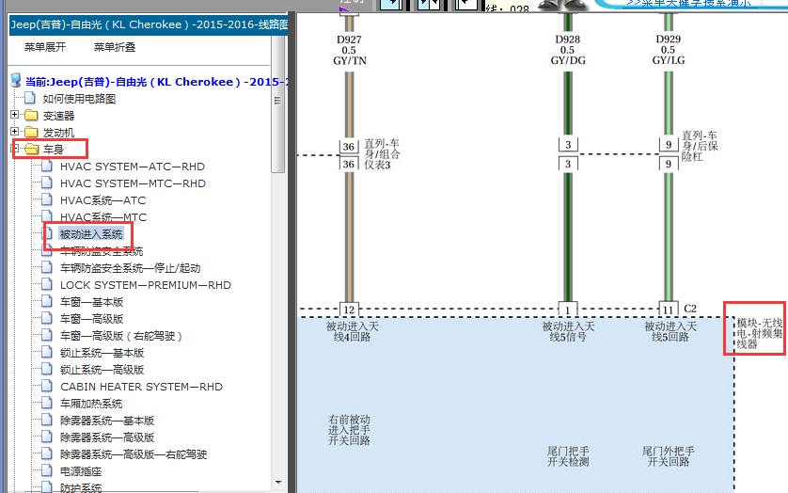The image size is (788, 493).
Task: Collapse the 车身 tree node
Action: pos(16,149)
